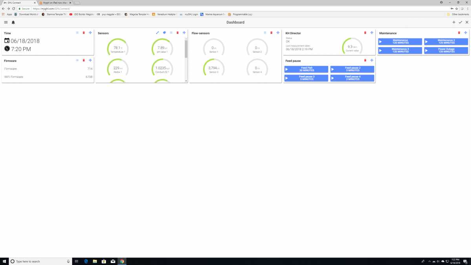Start Feed pause 2 for 5 minutes
Image resolution: width=471 pixels, height=265 pixels.
[x=352, y=69]
